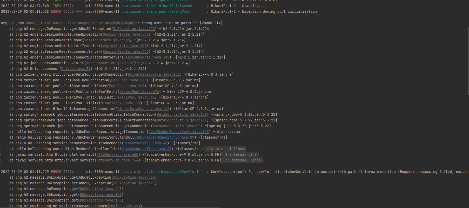Screen dimensions: 469x208
Task: Navigate to MemberController.java:47
Action: pyautogui.click(x=146, y=149)
